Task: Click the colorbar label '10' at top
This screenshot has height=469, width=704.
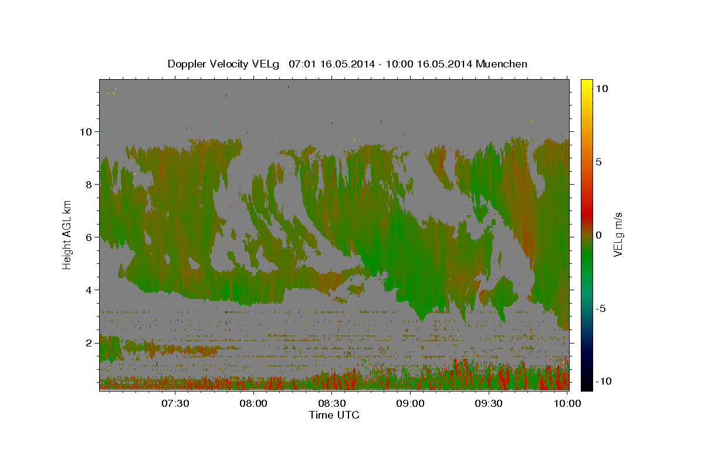Action: point(602,89)
